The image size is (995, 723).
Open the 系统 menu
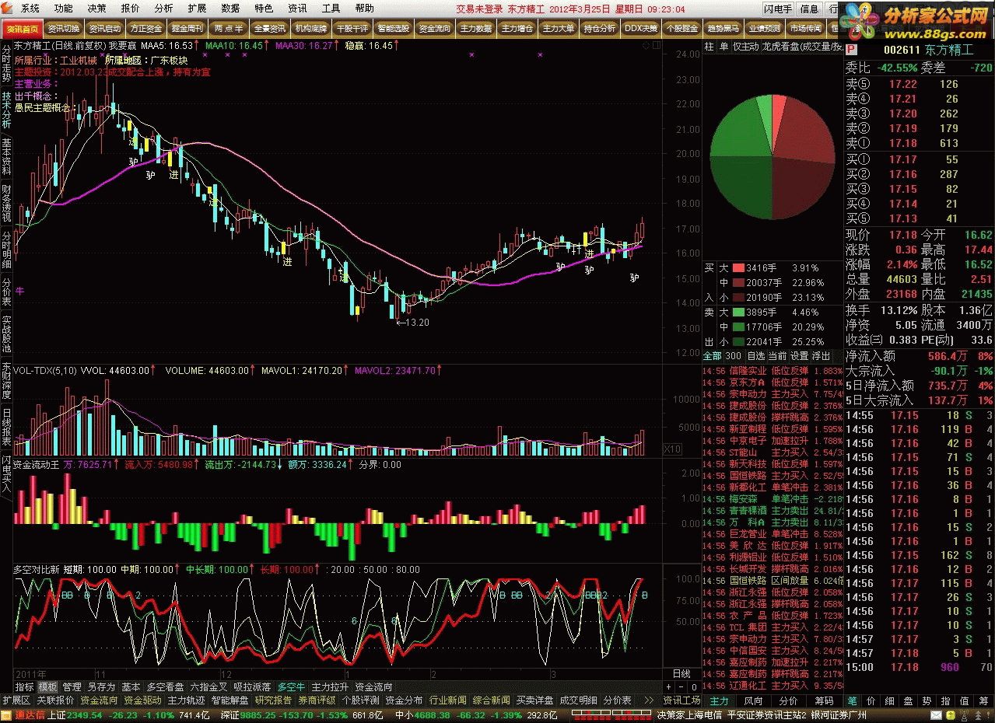coord(30,9)
